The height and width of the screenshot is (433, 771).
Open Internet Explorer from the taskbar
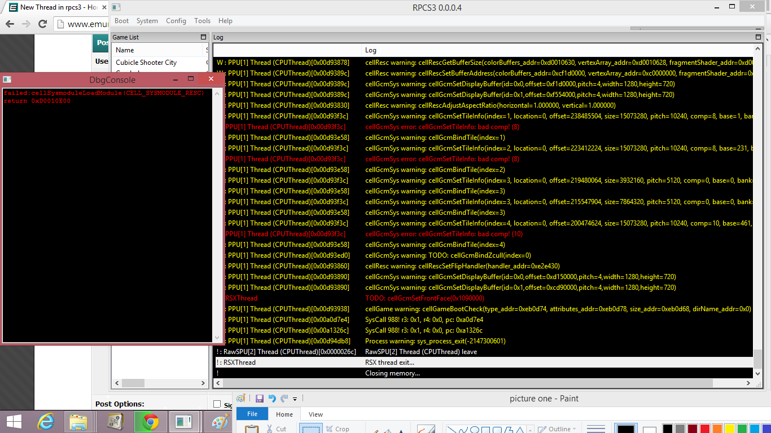(46, 421)
